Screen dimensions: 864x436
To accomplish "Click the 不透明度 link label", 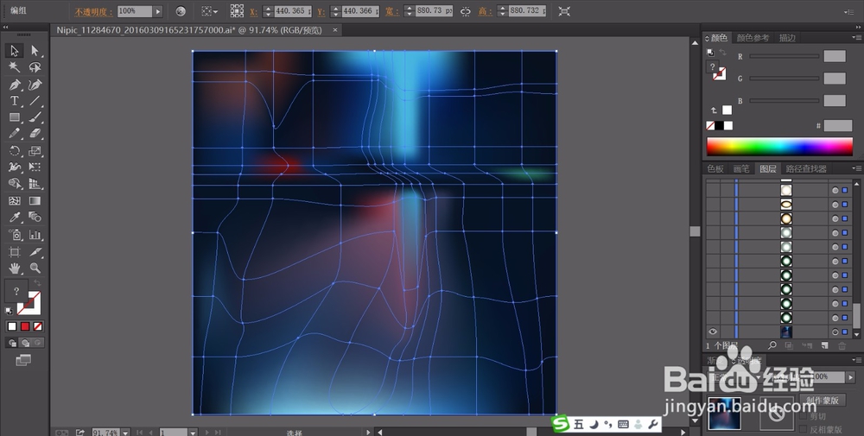I will coord(93,11).
